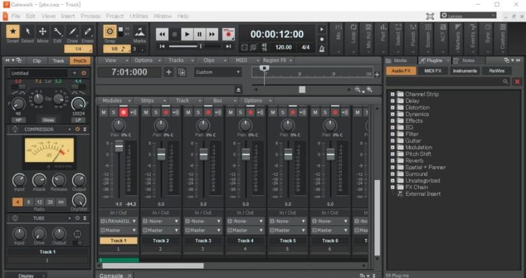
Task: Click the Track 1 volume fader
Action: [119, 146]
